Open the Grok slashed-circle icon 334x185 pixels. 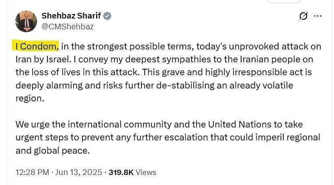(x=303, y=16)
